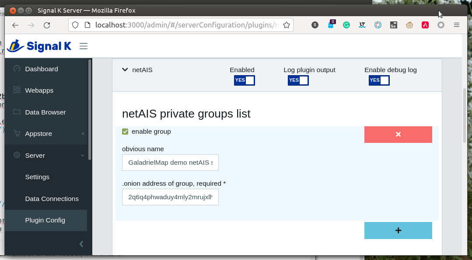
Task: Toggle the Log plugin output switch
Action: (298, 80)
